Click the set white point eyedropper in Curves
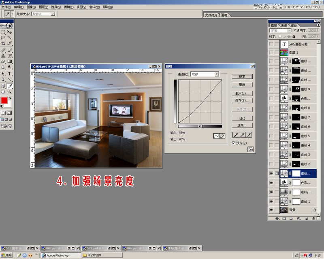Image resolution: width=324 pixels, height=259 pixels. [249, 135]
